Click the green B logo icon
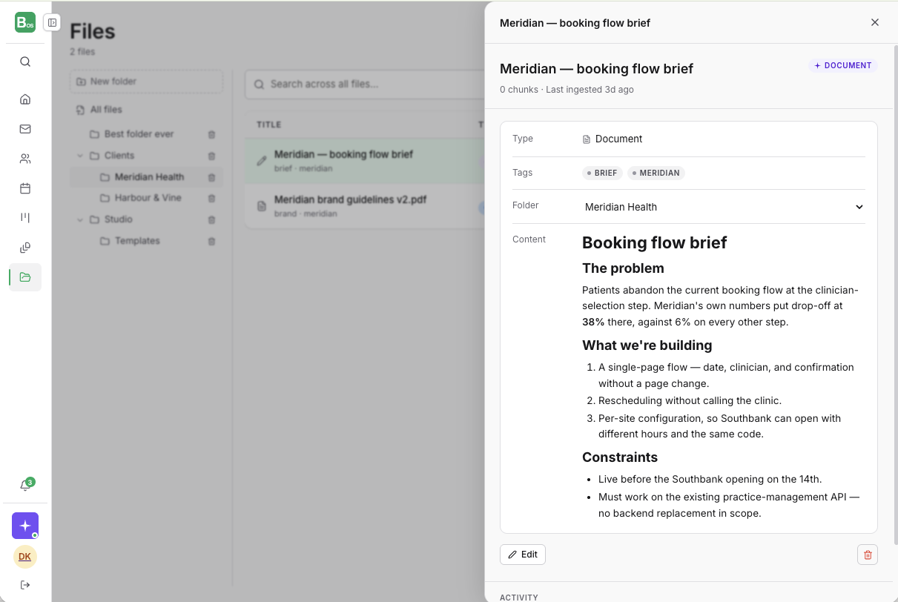898x602 pixels. point(25,22)
